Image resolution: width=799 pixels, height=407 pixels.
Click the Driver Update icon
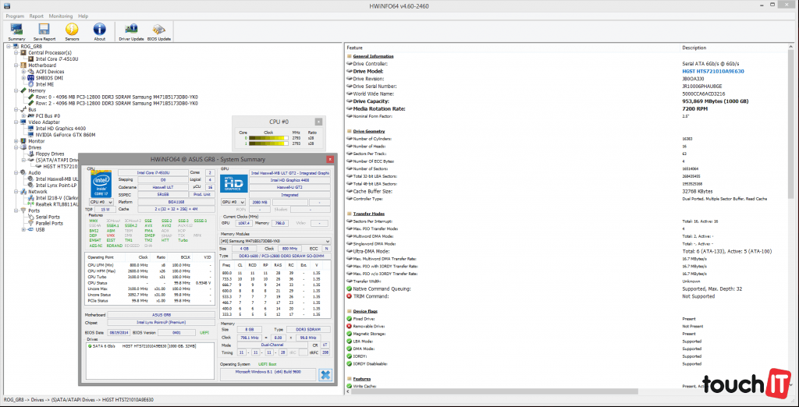tap(131, 30)
